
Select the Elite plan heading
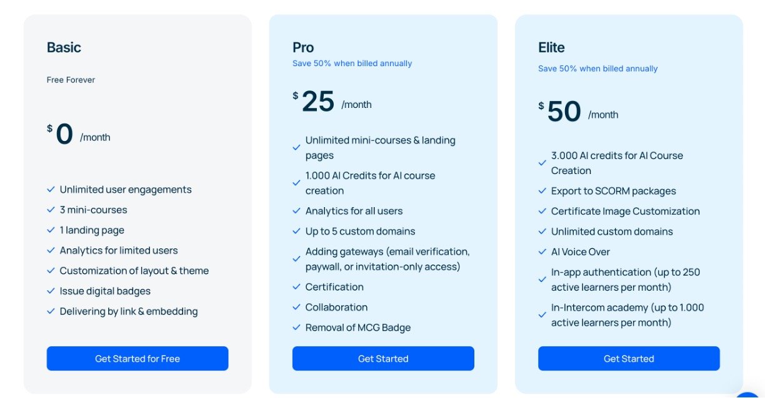(x=551, y=47)
